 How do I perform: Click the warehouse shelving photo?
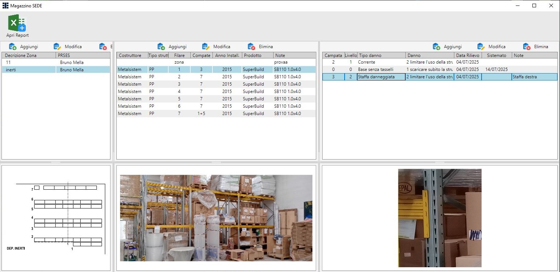[x=216, y=218]
